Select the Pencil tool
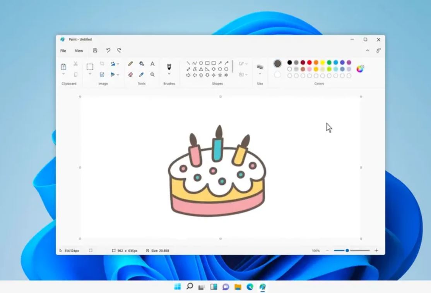Image resolution: width=431 pixels, height=293 pixels. (x=130, y=63)
